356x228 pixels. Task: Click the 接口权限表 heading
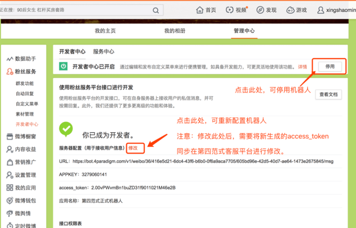70,224
